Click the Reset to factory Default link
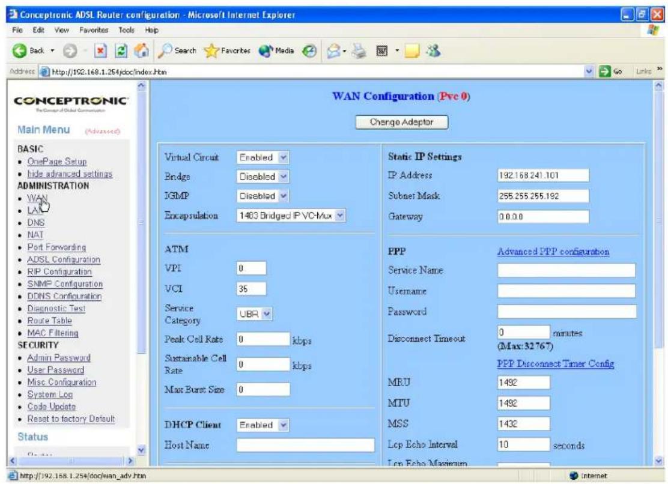This screenshot has height=484, width=668. click(71, 419)
